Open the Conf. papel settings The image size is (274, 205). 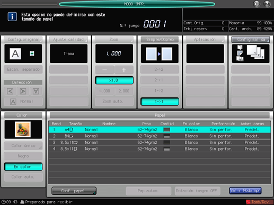click(74, 191)
